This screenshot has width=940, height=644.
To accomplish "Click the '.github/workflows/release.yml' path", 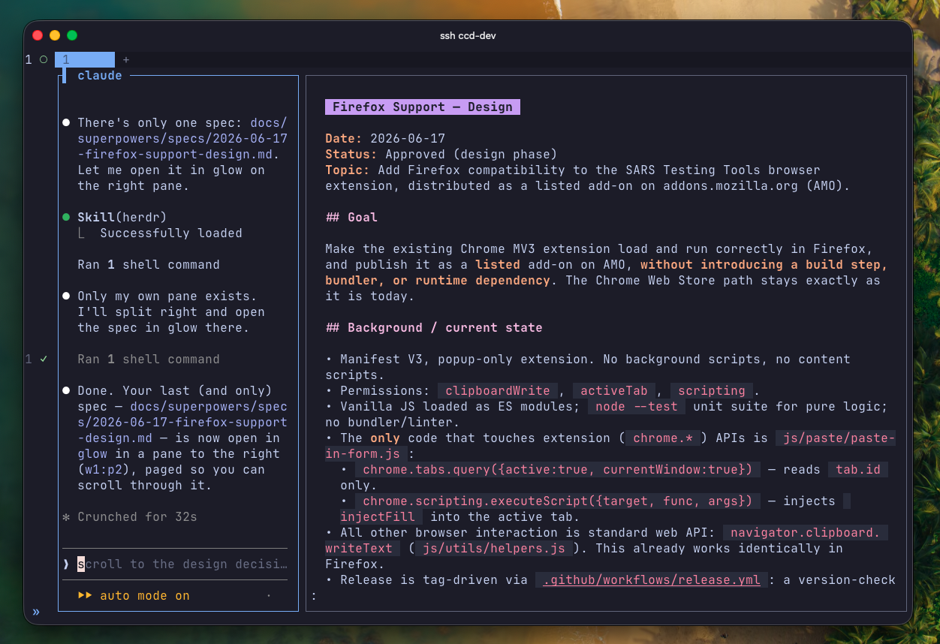I will [652, 580].
